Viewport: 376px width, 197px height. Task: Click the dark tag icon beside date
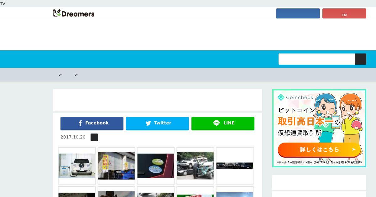click(94, 137)
